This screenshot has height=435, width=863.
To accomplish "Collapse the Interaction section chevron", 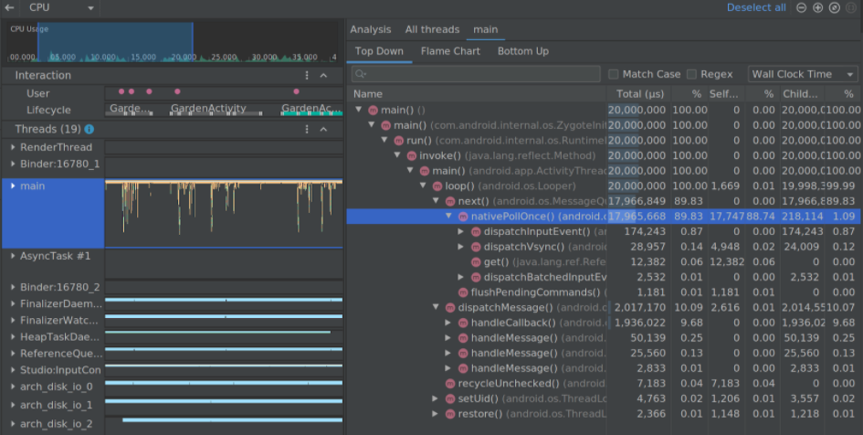I will tap(323, 76).
